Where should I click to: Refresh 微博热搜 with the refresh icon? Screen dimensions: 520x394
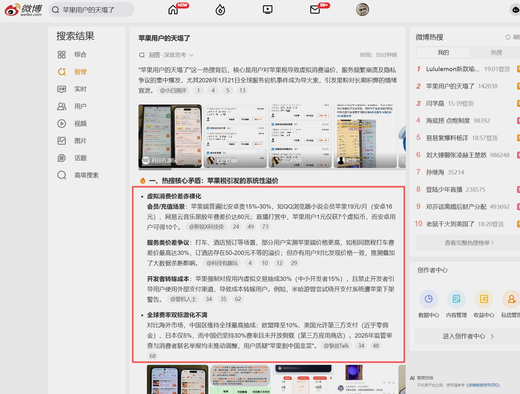pyautogui.click(x=508, y=37)
